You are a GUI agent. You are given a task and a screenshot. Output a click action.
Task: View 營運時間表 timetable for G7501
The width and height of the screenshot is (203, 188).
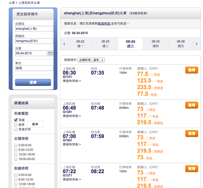click(x=72, y=145)
